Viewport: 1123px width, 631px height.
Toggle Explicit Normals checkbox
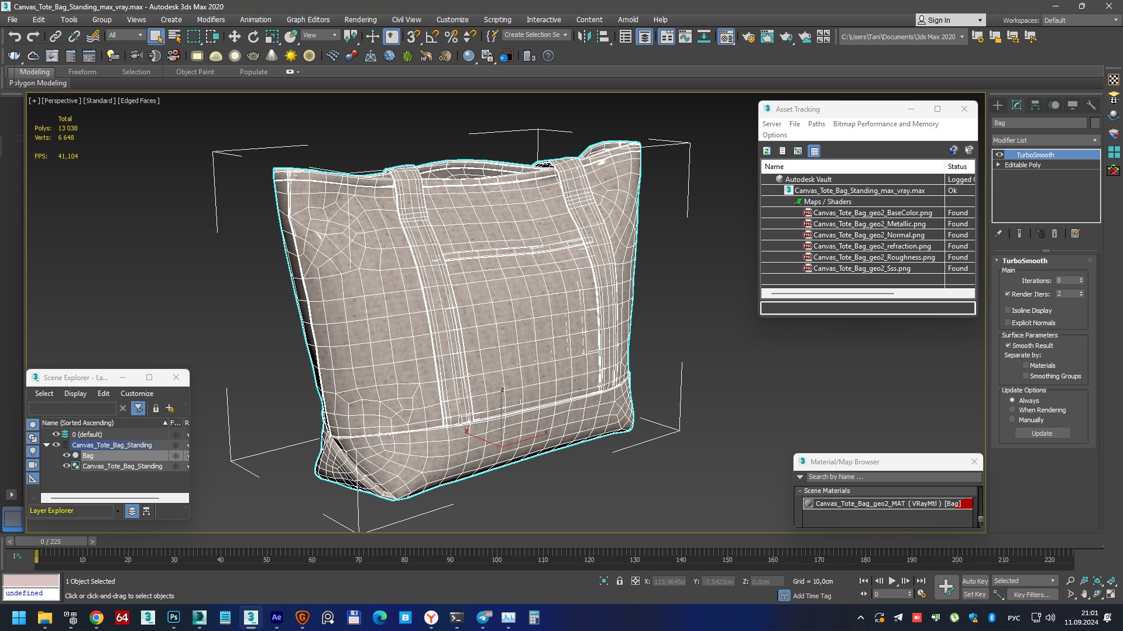[x=1008, y=323]
